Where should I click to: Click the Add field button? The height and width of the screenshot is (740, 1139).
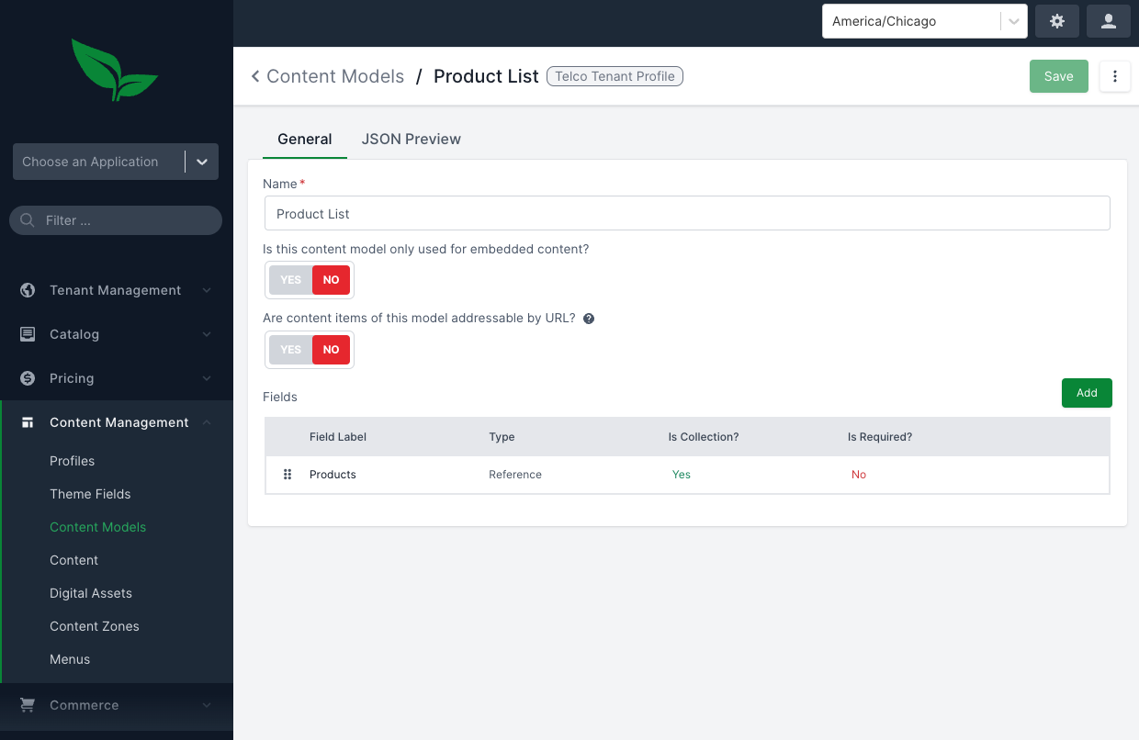(1087, 393)
